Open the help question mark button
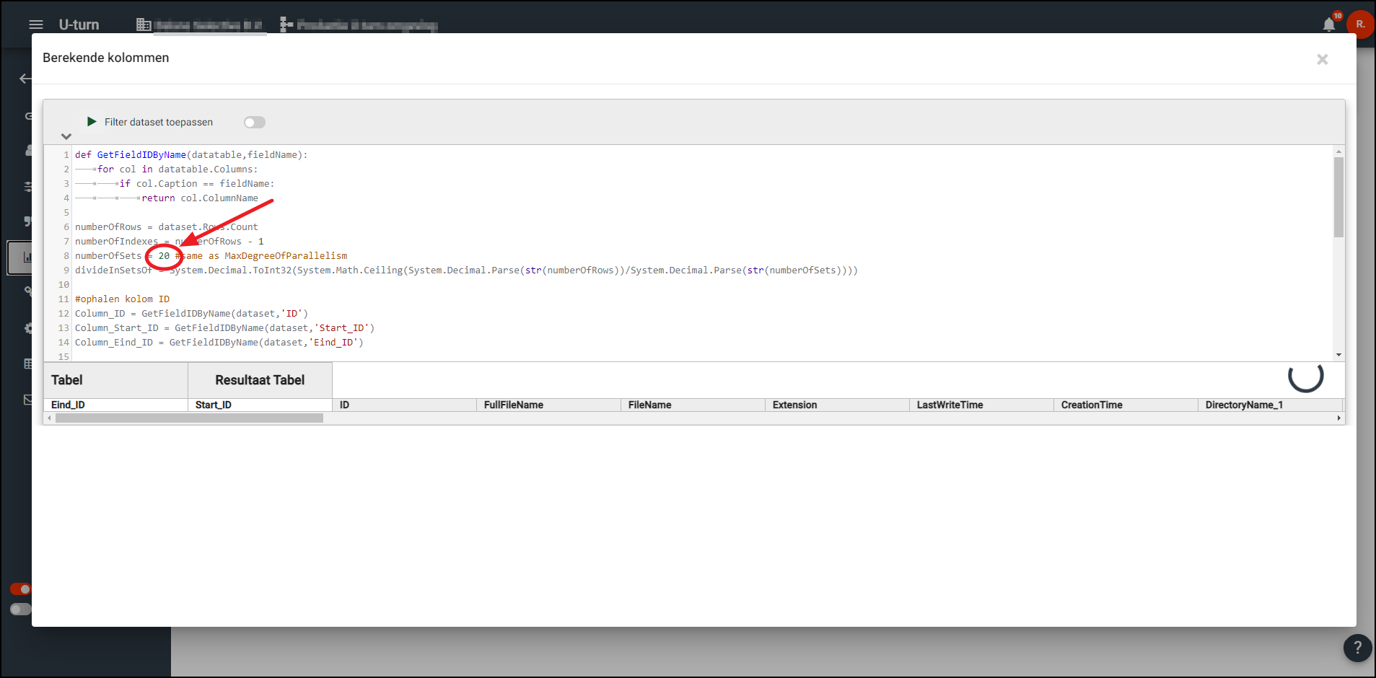The image size is (1376, 678). pyautogui.click(x=1357, y=648)
